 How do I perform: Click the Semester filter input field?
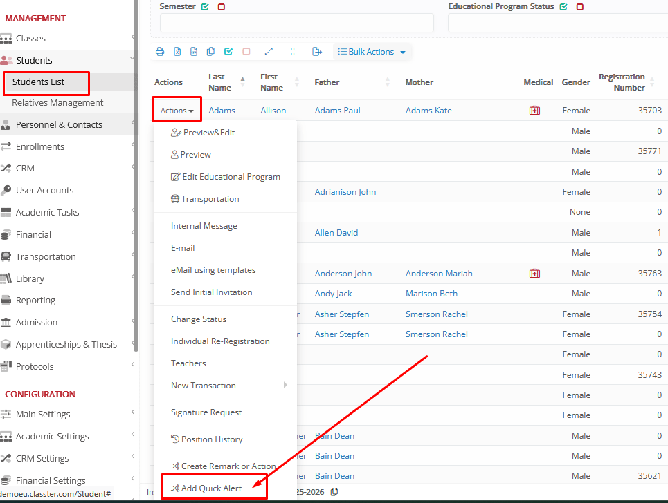pyautogui.click(x=296, y=23)
